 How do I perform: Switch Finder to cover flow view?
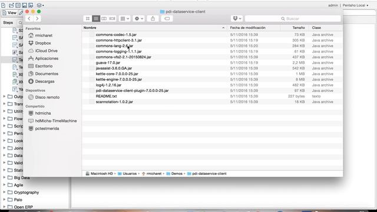tap(112, 18)
